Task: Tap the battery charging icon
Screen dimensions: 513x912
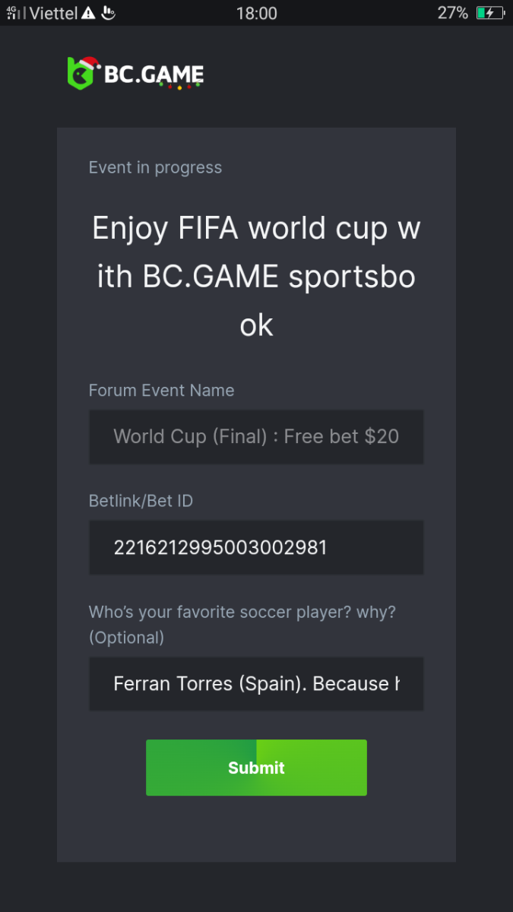Action: pyautogui.click(x=491, y=13)
